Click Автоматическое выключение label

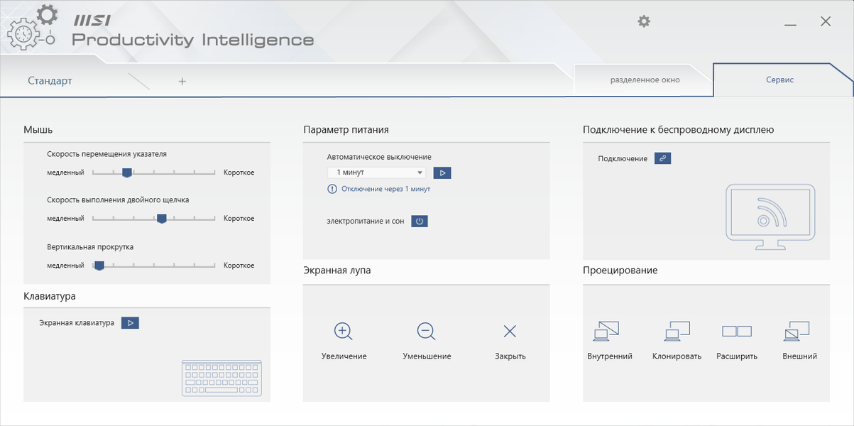(x=379, y=157)
